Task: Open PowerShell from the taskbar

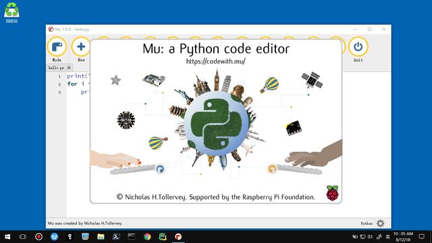Action: tap(116, 237)
